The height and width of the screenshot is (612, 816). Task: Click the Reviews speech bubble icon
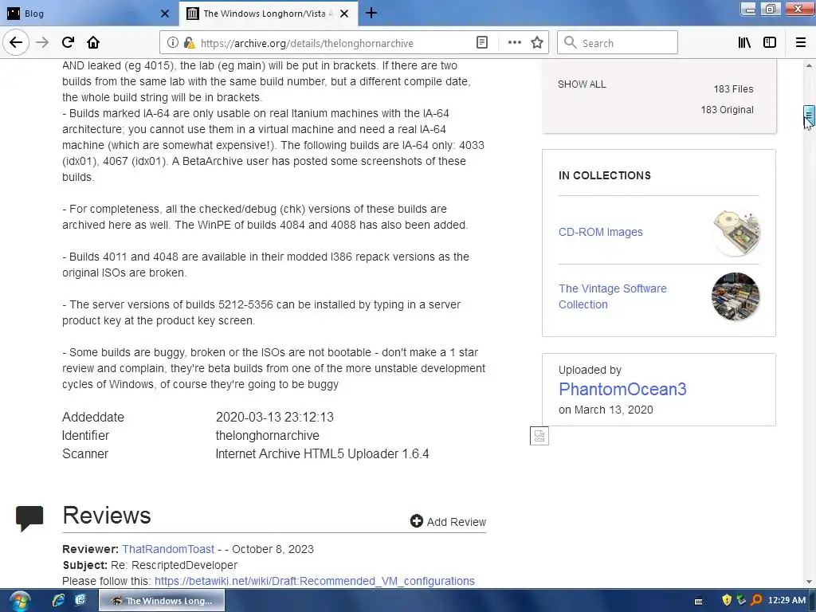tap(29, 518)
